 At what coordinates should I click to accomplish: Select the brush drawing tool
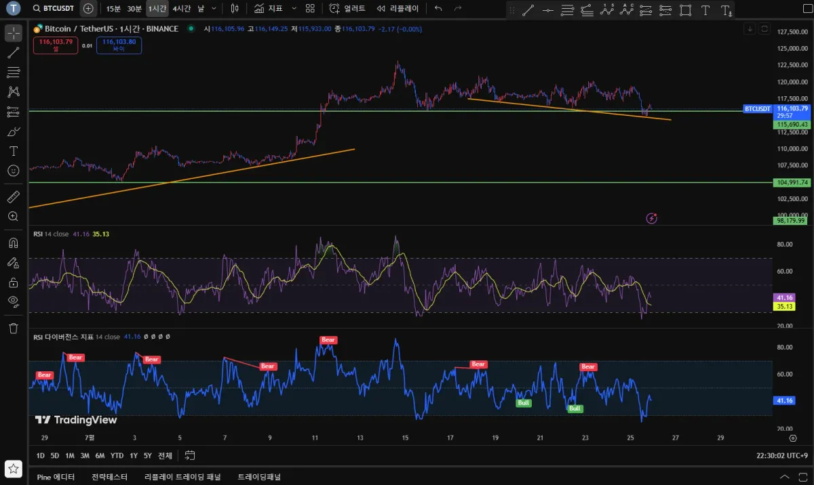tap(13, 131)
